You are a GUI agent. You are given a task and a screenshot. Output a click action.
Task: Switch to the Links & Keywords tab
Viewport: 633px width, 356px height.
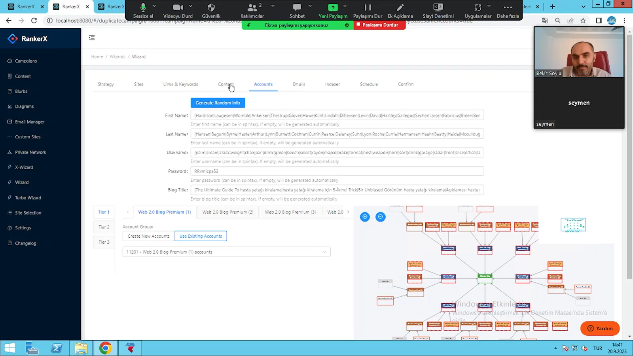click(x=180, y=84)
